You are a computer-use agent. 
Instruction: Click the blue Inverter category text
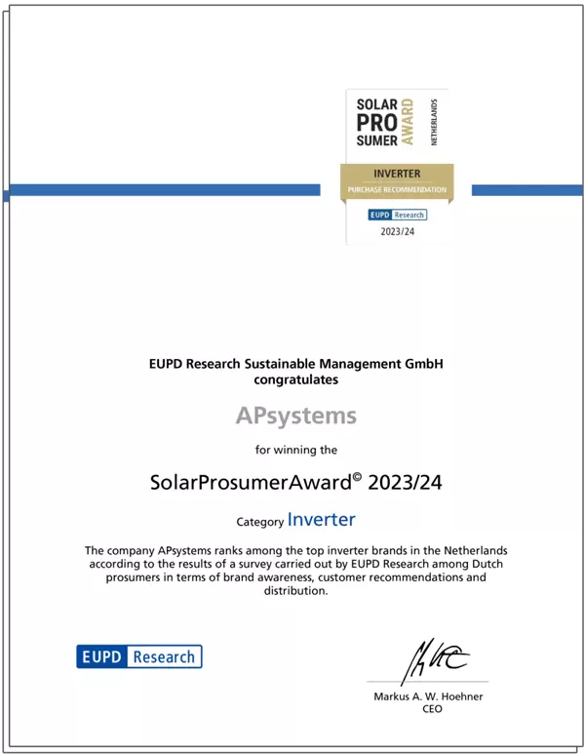click(x=321, y=520)
